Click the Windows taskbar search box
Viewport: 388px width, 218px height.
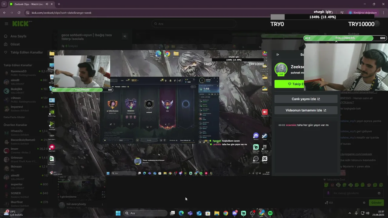tap(146, 213)
